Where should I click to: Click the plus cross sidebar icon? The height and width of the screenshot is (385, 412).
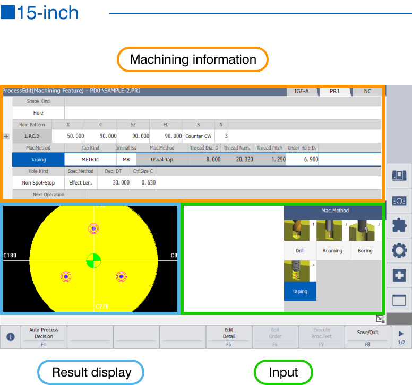(x=399, y=275)
